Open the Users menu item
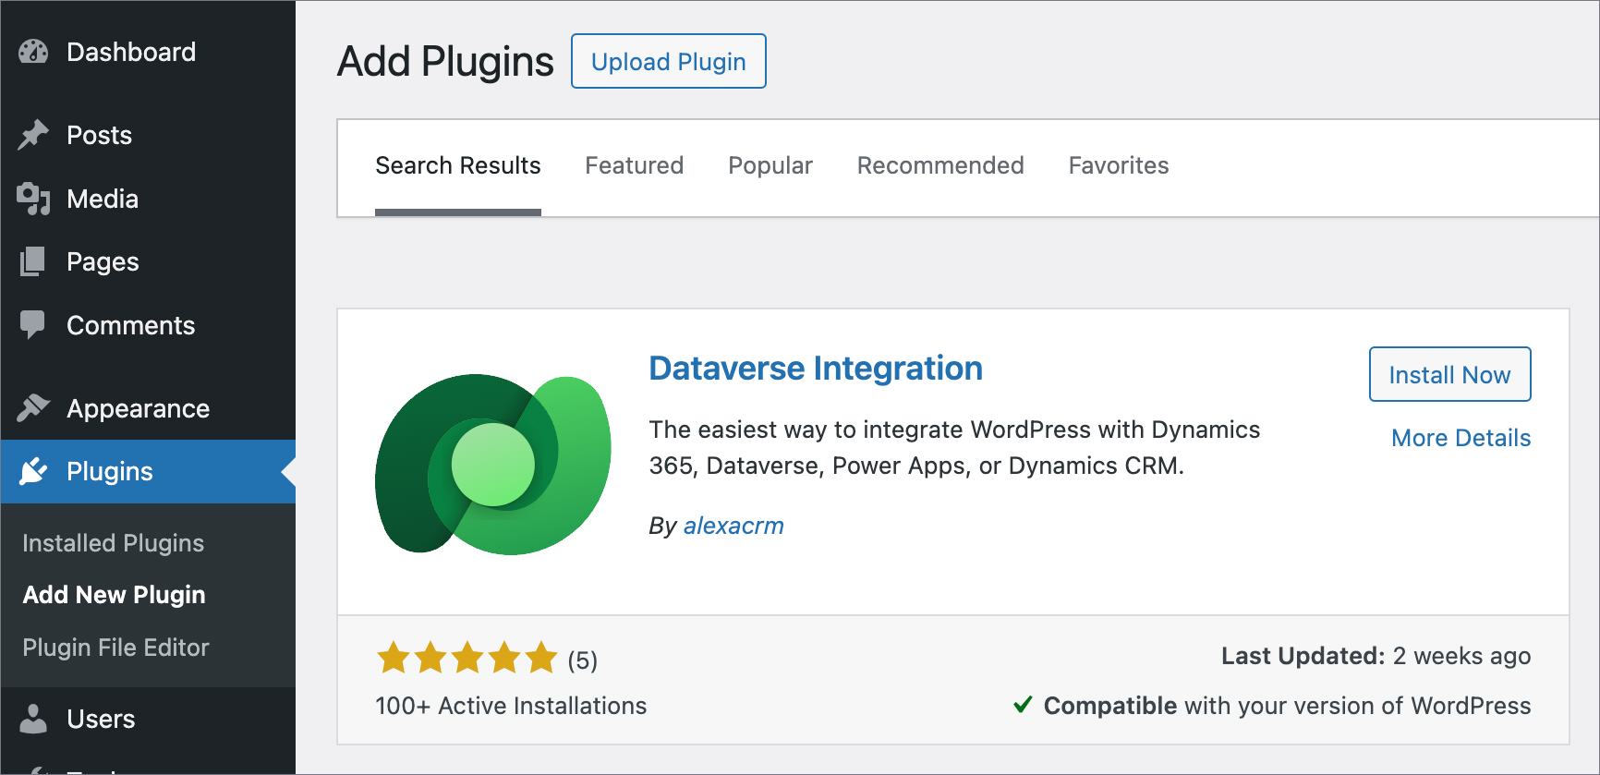Viewport: 1600px width, 775px height. tap(148, 719)
